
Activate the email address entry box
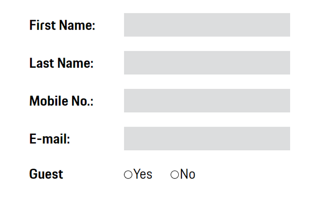coord(206,138)
